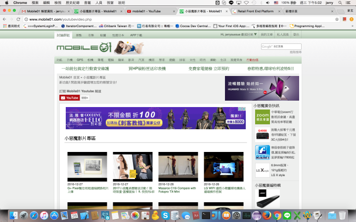Switch to the 新增分頁 new tab
The image size is (356, 222).
pos(309,11)
